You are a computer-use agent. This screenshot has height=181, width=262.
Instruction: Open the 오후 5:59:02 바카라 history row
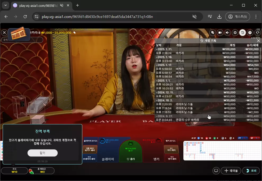coord(207,69)
